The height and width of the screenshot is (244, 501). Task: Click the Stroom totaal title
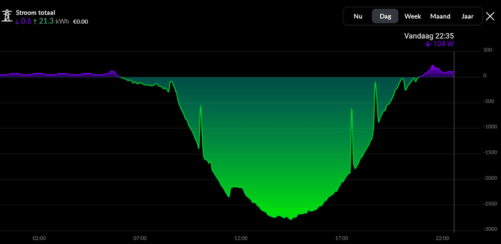tap(36, 12)
